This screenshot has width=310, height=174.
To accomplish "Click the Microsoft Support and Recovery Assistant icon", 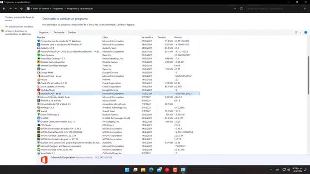I will [x=39, y=146].
